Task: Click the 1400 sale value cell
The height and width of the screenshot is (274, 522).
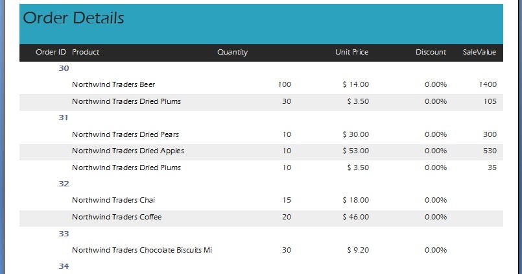Action: pyautogui.click(x=488, y=84)
